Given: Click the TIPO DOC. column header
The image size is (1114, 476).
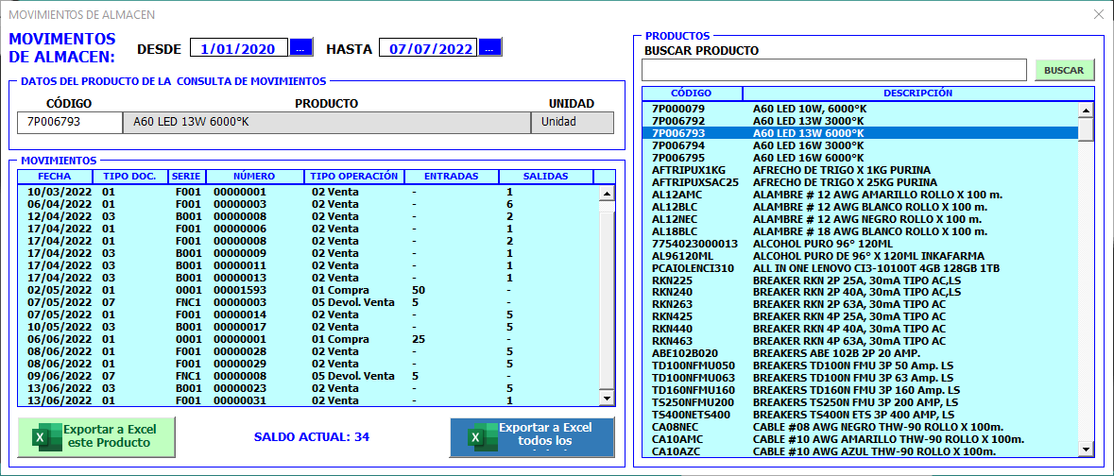Looking at the screenshot, I should (x=130, y=177).
